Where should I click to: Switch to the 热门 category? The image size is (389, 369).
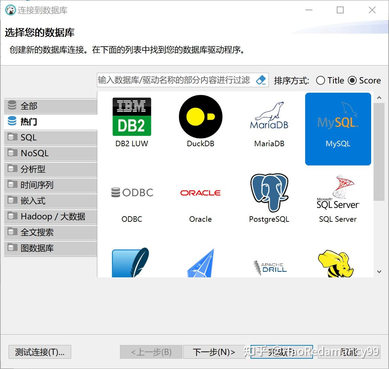tap(50, 122)
